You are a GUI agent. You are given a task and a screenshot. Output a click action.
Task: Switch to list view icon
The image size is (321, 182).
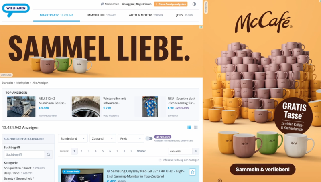[x=189, y=127]
